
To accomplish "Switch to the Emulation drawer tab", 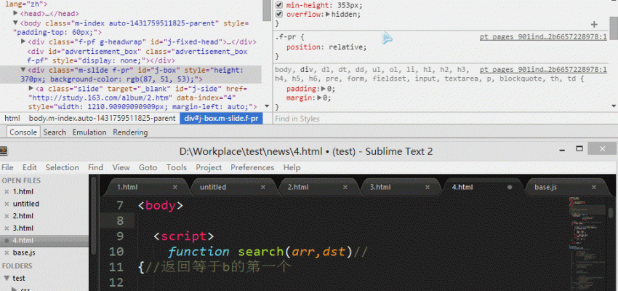I will [x=89, y=132].
